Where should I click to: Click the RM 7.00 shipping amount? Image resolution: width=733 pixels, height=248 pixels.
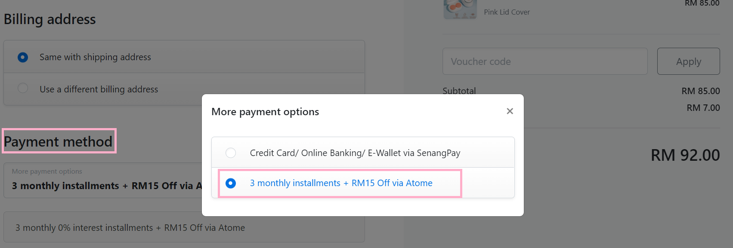(x=703, y=108)
